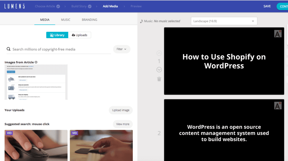This screenshot has height=161, width=288.
Task: Click the Lumen5 logo
Action: pyautogui.click(x=14, y=6)
